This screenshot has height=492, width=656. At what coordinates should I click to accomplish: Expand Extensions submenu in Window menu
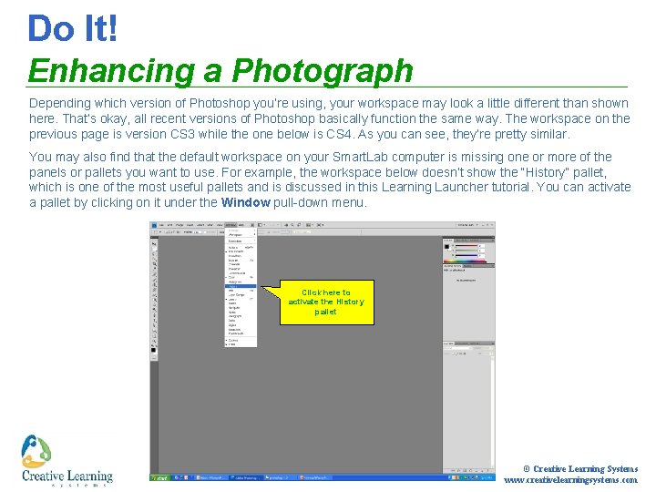point(241,241)
